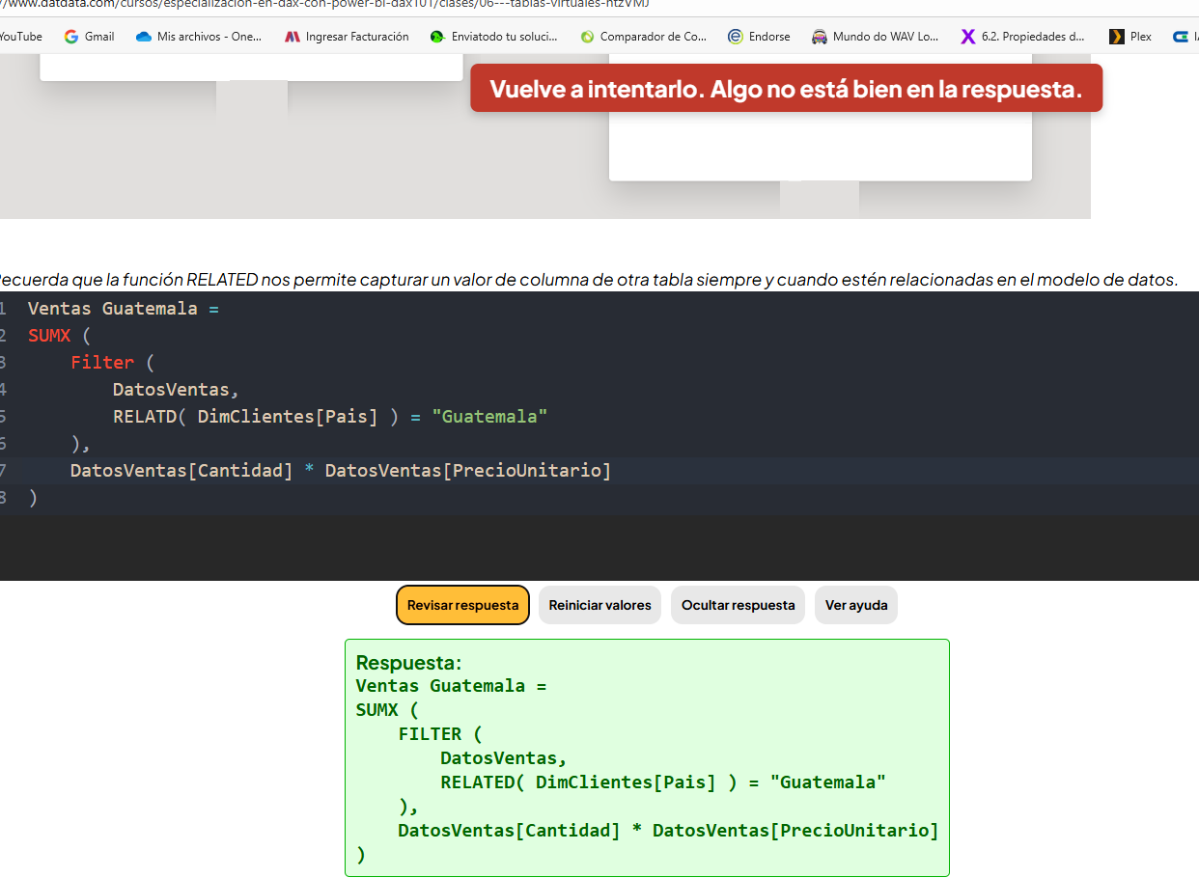Click the Plex bookmark icon

coord(1117,37)
